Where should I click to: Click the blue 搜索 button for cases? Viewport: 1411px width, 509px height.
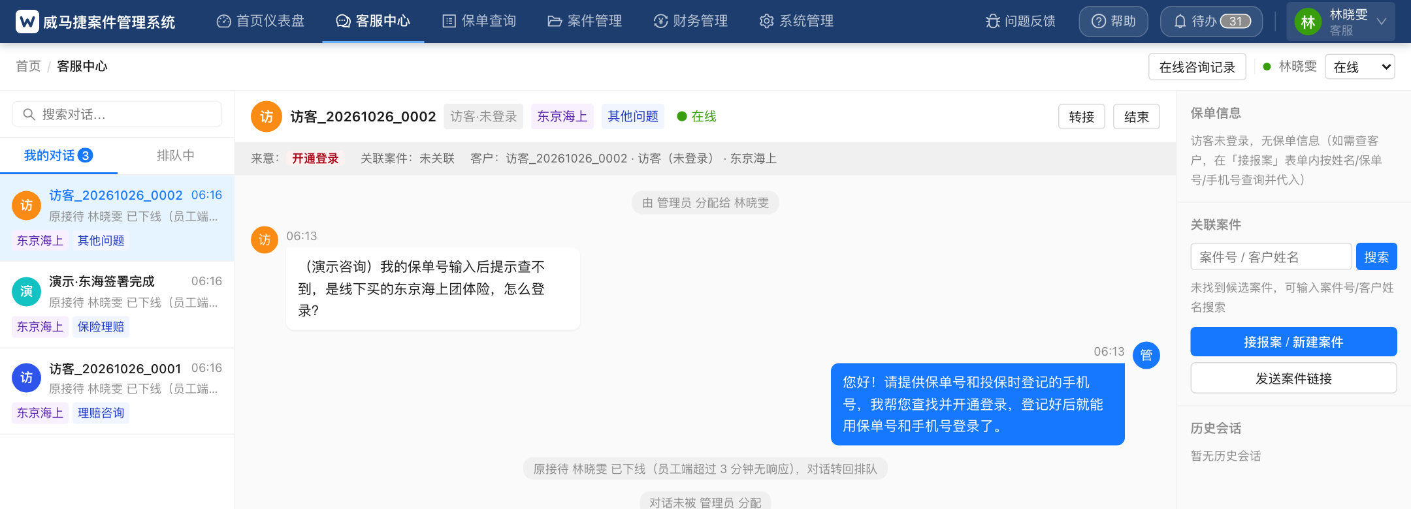point(1376,256)
